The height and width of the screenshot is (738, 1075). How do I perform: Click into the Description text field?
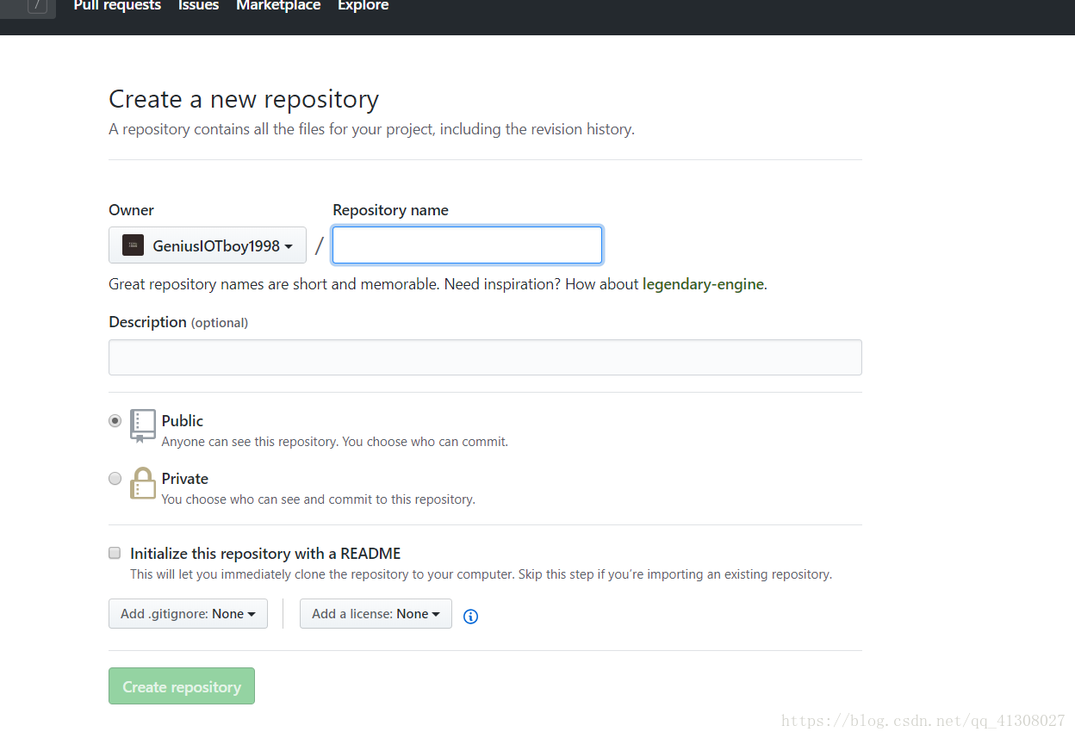coord(485,357)
